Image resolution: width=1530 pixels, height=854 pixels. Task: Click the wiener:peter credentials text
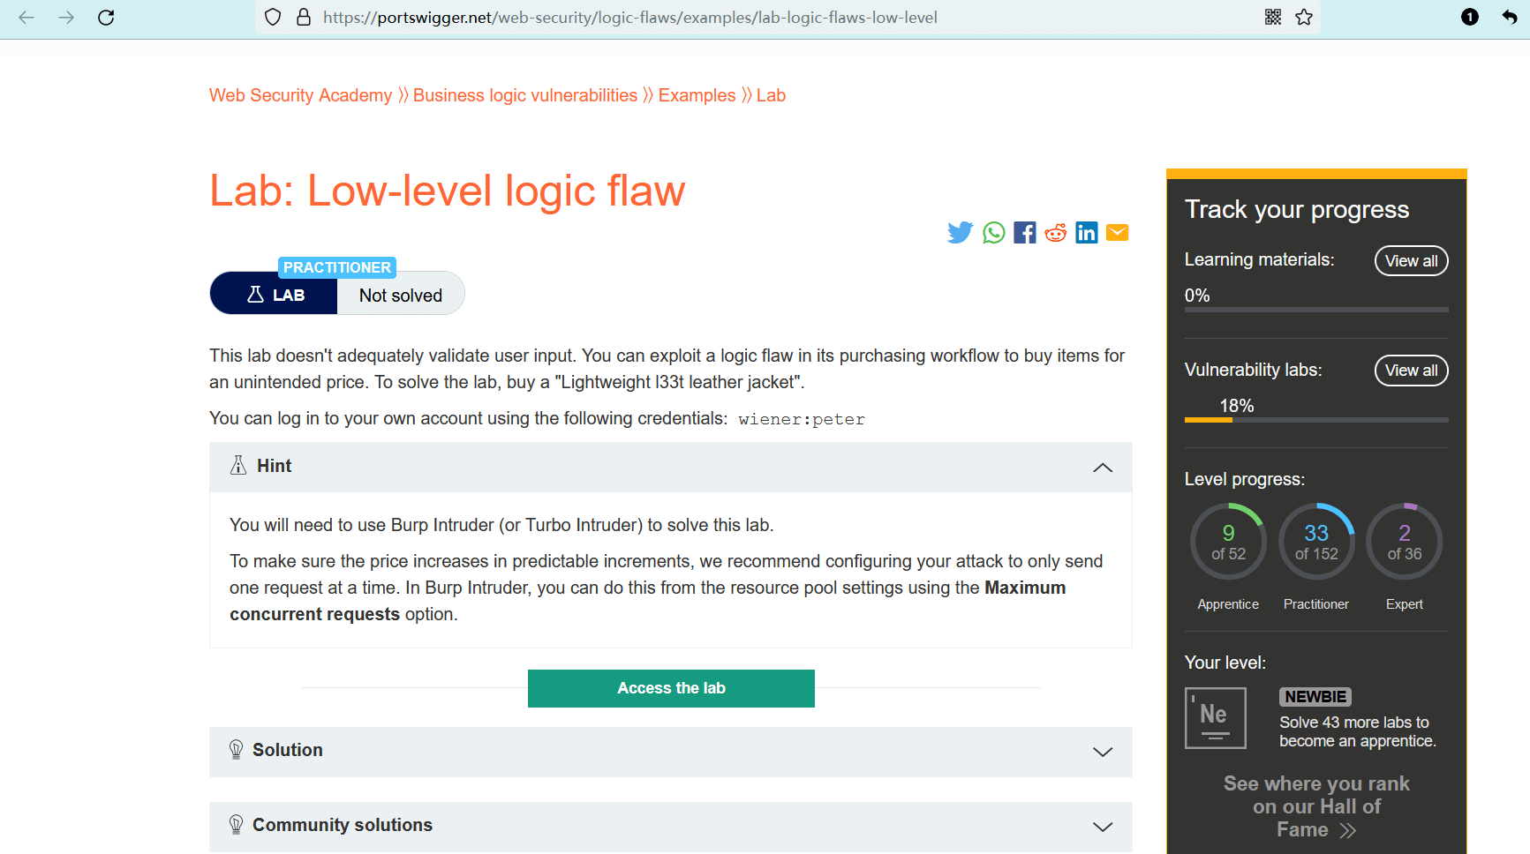(802, 419)
